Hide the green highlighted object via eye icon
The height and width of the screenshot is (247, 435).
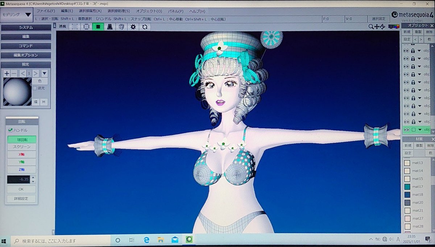click(406, 129)
